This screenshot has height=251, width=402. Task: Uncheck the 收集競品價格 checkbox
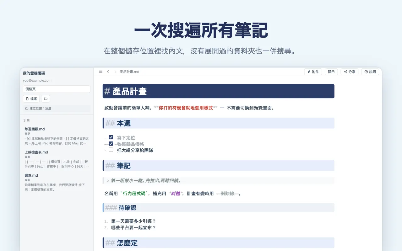tap(111, 143)
